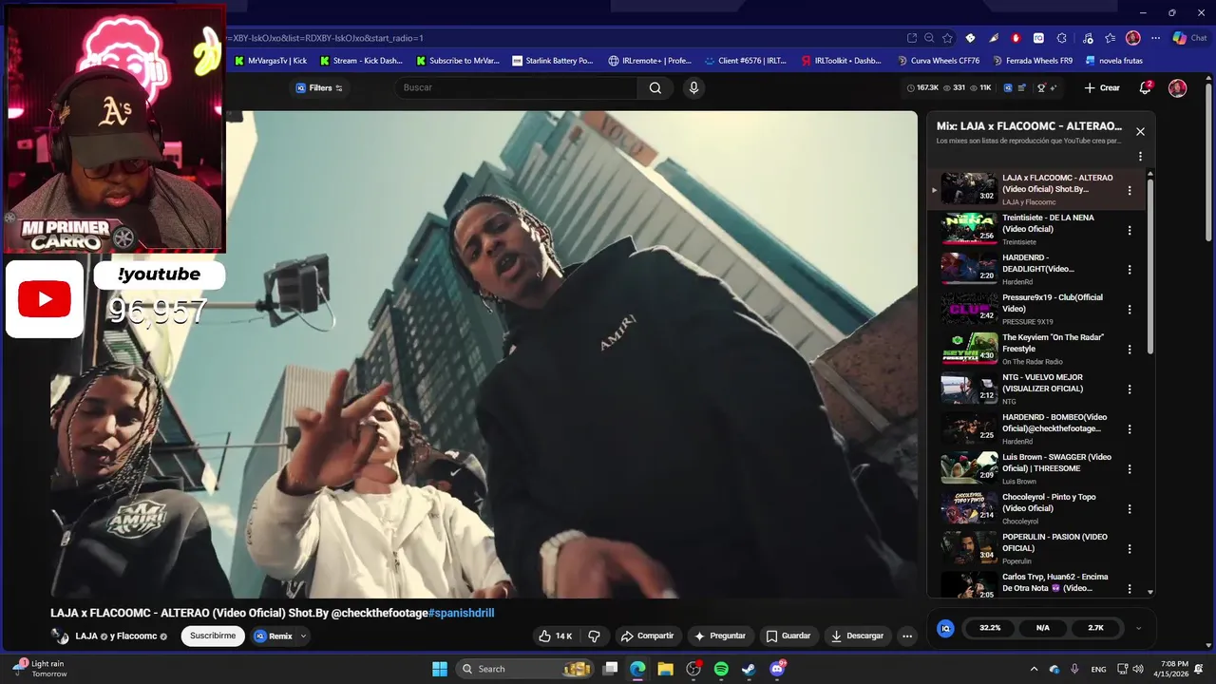The height and width of the screenshot is (684, 1216).
Task: Open the Windows Start menu
Action: pyautogui.click(x=440, y=669)
